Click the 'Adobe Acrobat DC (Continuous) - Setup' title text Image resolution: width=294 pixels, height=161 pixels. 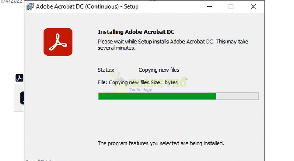point(87,6)
